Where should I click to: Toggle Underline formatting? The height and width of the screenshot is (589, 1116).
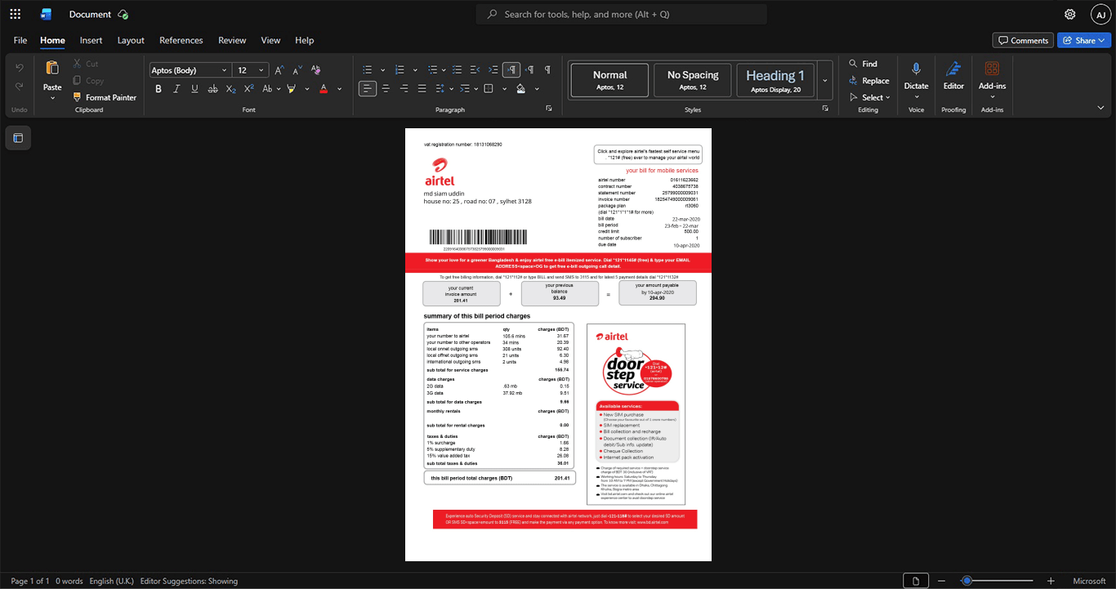pos(194,89)
